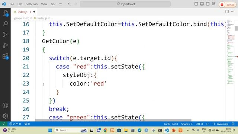The image size is (238, 134).
Task: Open Microsoft Edge from taskbar
Action: pos(139,130)
